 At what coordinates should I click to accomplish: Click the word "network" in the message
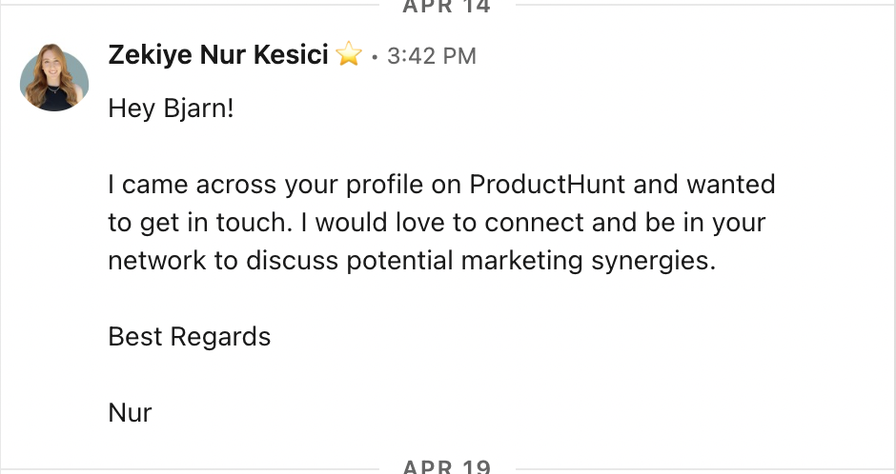pos(156,261)
